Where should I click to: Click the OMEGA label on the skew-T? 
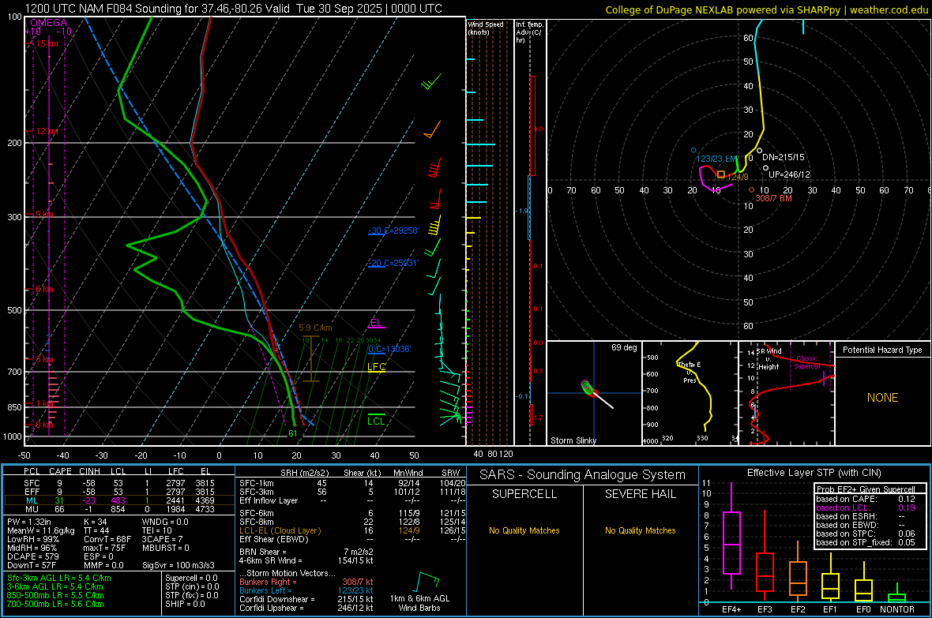point(48,23)
